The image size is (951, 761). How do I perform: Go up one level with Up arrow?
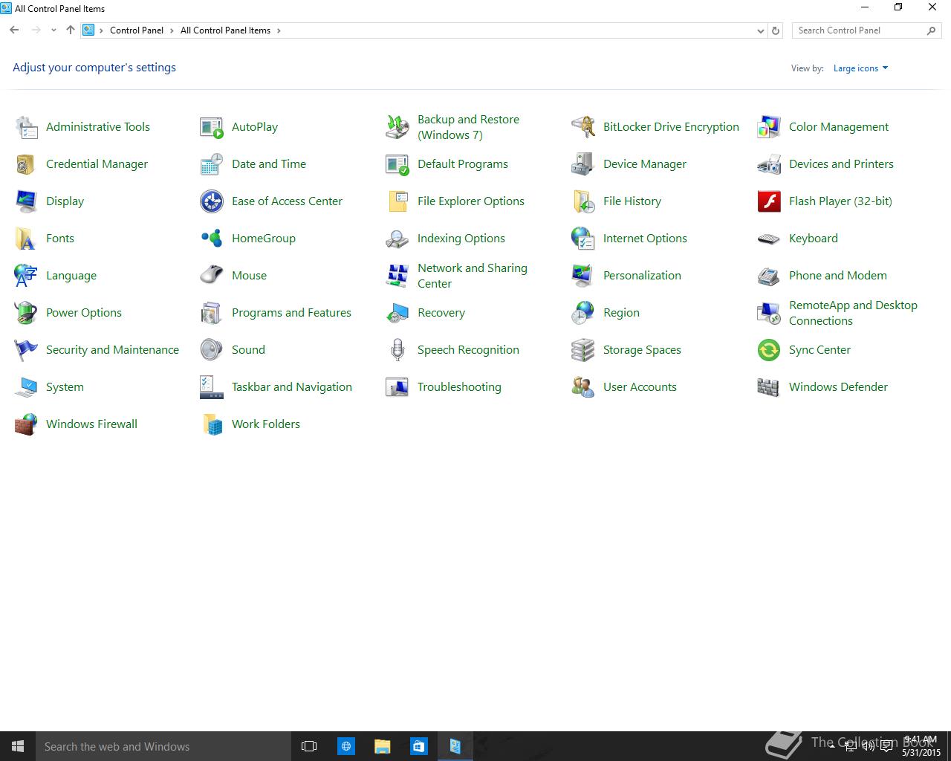71,30
